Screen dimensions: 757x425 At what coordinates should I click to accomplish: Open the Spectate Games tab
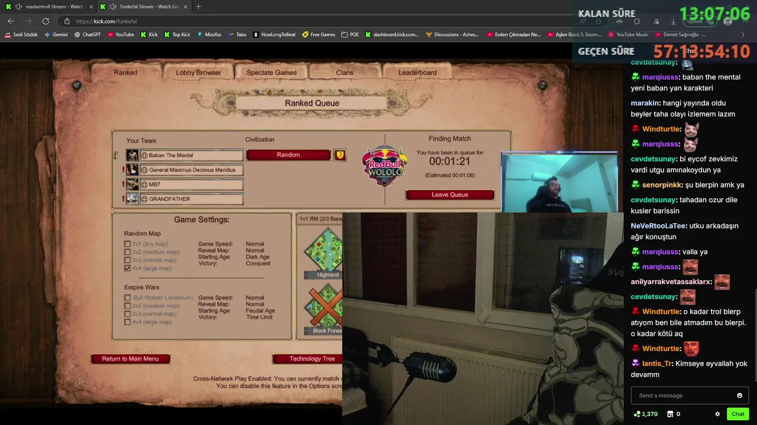point(271,73)
